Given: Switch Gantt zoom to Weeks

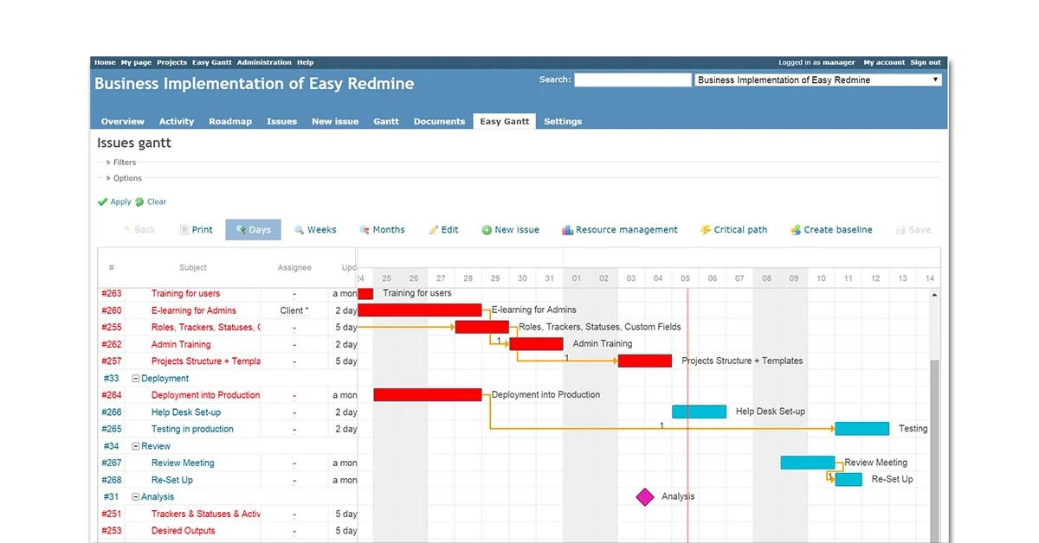Looking at the screenshot, I should click(x=315, y=229).
